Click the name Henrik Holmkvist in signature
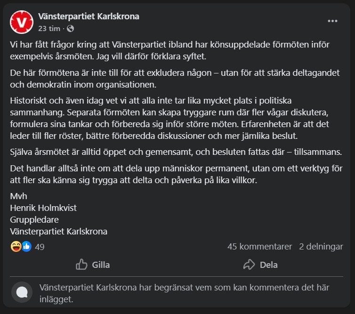 point(44,207)
